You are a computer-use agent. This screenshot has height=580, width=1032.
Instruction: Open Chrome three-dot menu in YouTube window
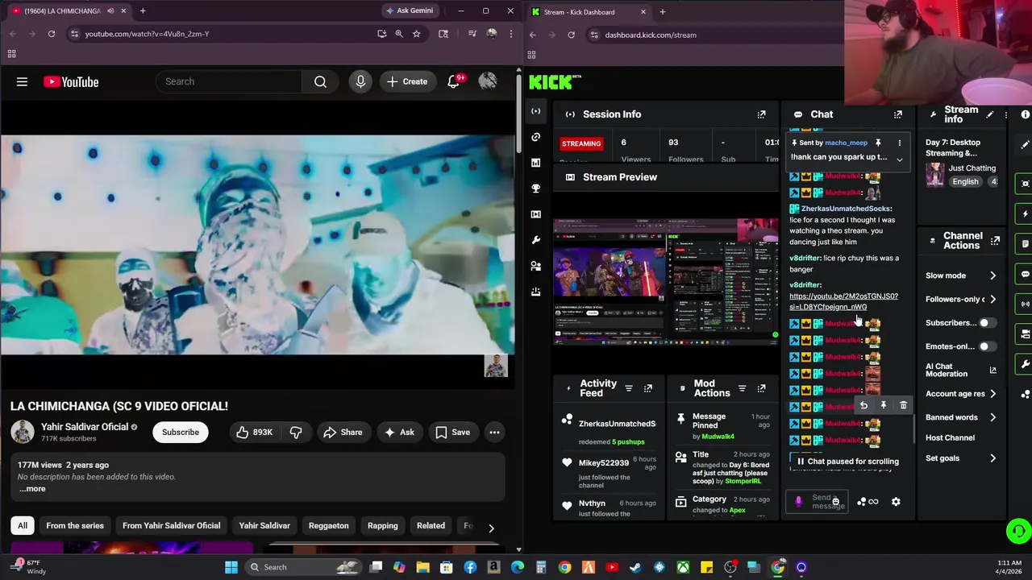pos(511,34)
